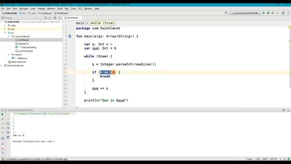The image size is (291, 164).
Task: Hide the Project tool window
Action: pos(60,18)
